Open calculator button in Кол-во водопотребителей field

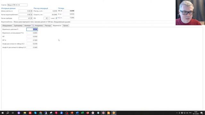[x=31, y=15]
